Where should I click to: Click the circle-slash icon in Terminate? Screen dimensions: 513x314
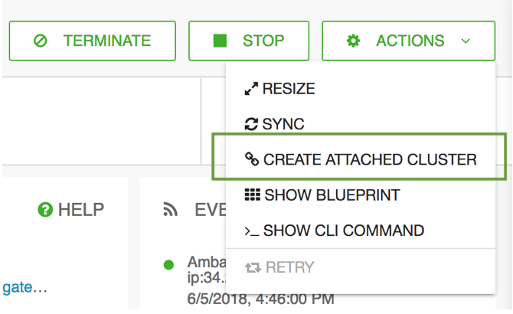(x=41, y=41)
